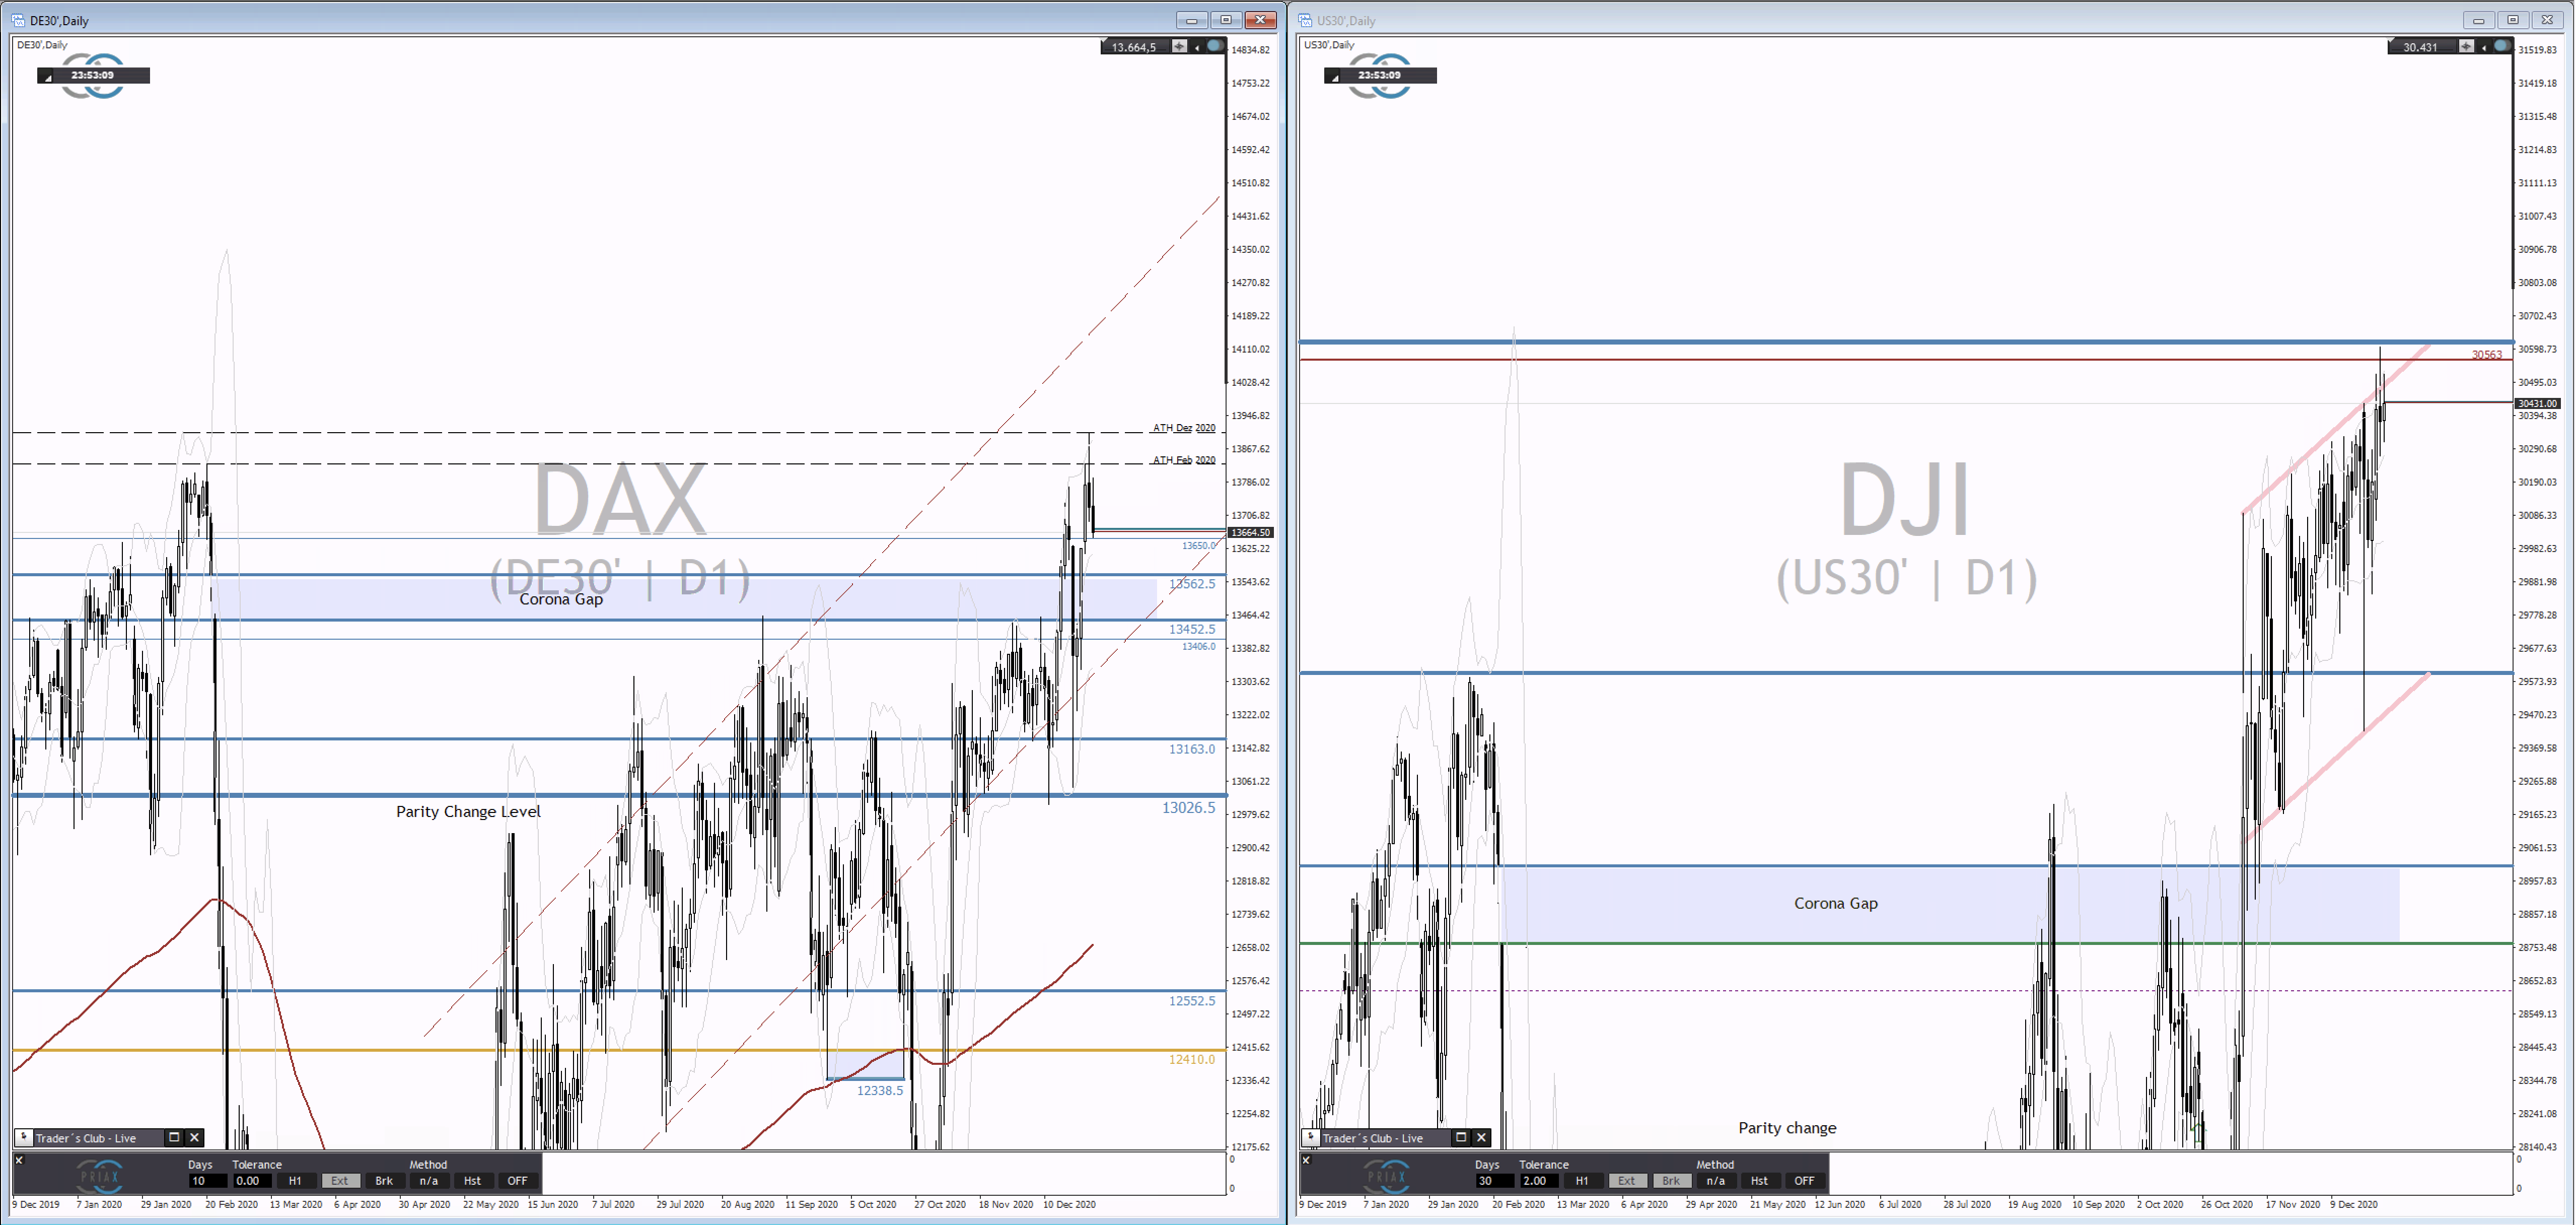Toggle the Ext button in DE30 PRIAX panel
This screenshot has width=2576, height=1225.
point(340,1181)
